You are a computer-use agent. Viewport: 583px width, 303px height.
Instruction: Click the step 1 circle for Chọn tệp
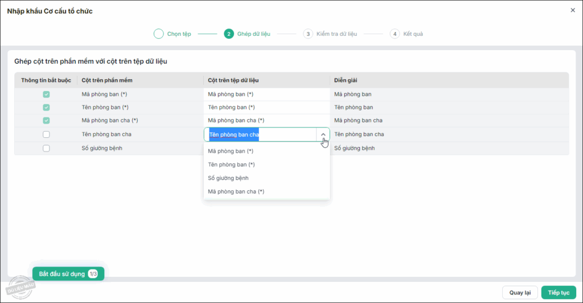(159, 34)
